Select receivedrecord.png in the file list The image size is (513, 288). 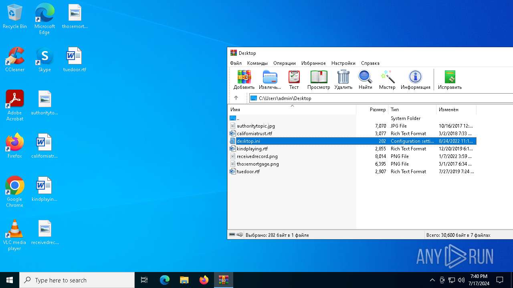[352, 156]
